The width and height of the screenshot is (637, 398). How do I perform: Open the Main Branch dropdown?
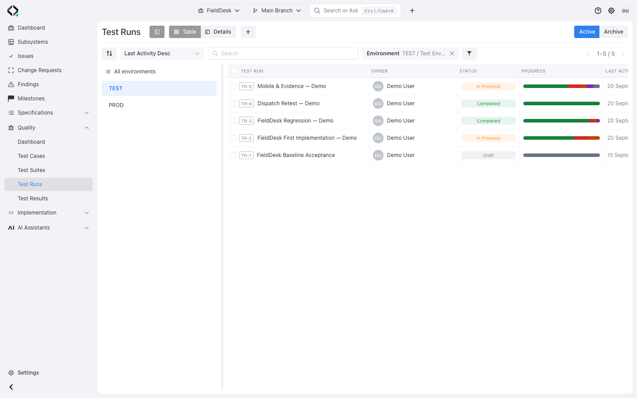click(x=277, y=11)
